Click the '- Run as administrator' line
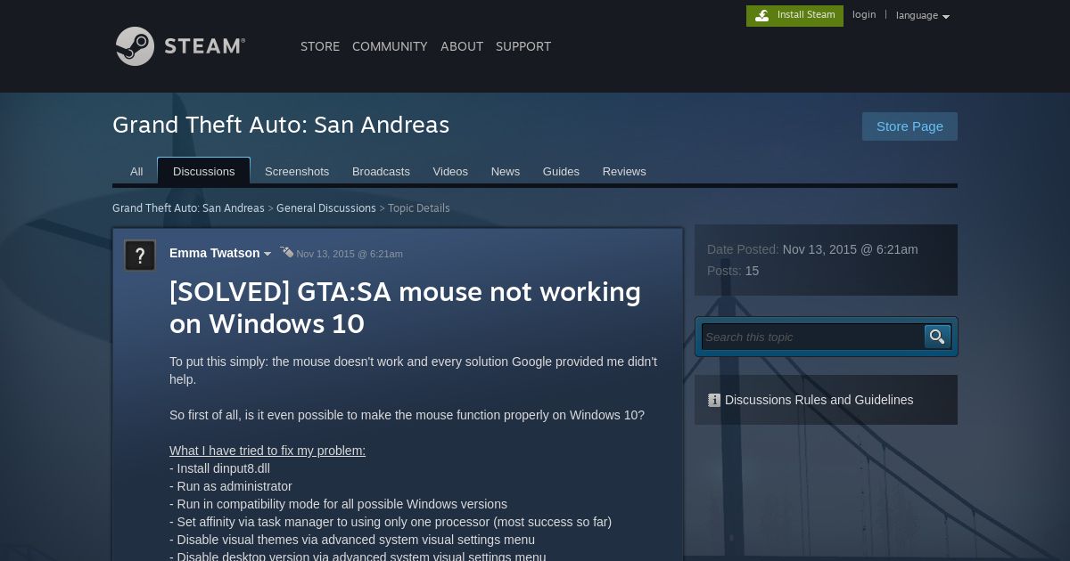1070x561 pixels. click(x=231, y=486)
